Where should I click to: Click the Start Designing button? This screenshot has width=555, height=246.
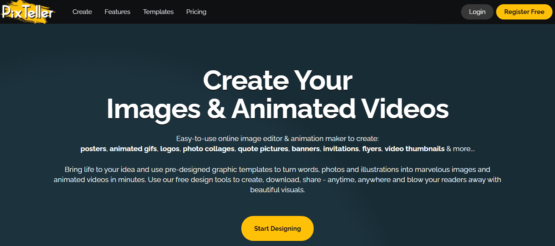(277, 229)
